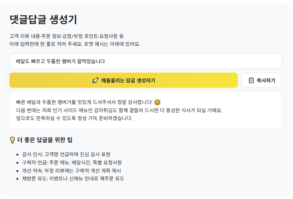The height and width of the screenshot is (199, 293).
Task: Click the reply line thanking for 빠른 배달
Action: tap(84, 102)
